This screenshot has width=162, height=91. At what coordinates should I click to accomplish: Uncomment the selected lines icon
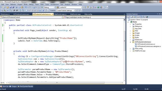pyautogui.click(x=23, y=11)
